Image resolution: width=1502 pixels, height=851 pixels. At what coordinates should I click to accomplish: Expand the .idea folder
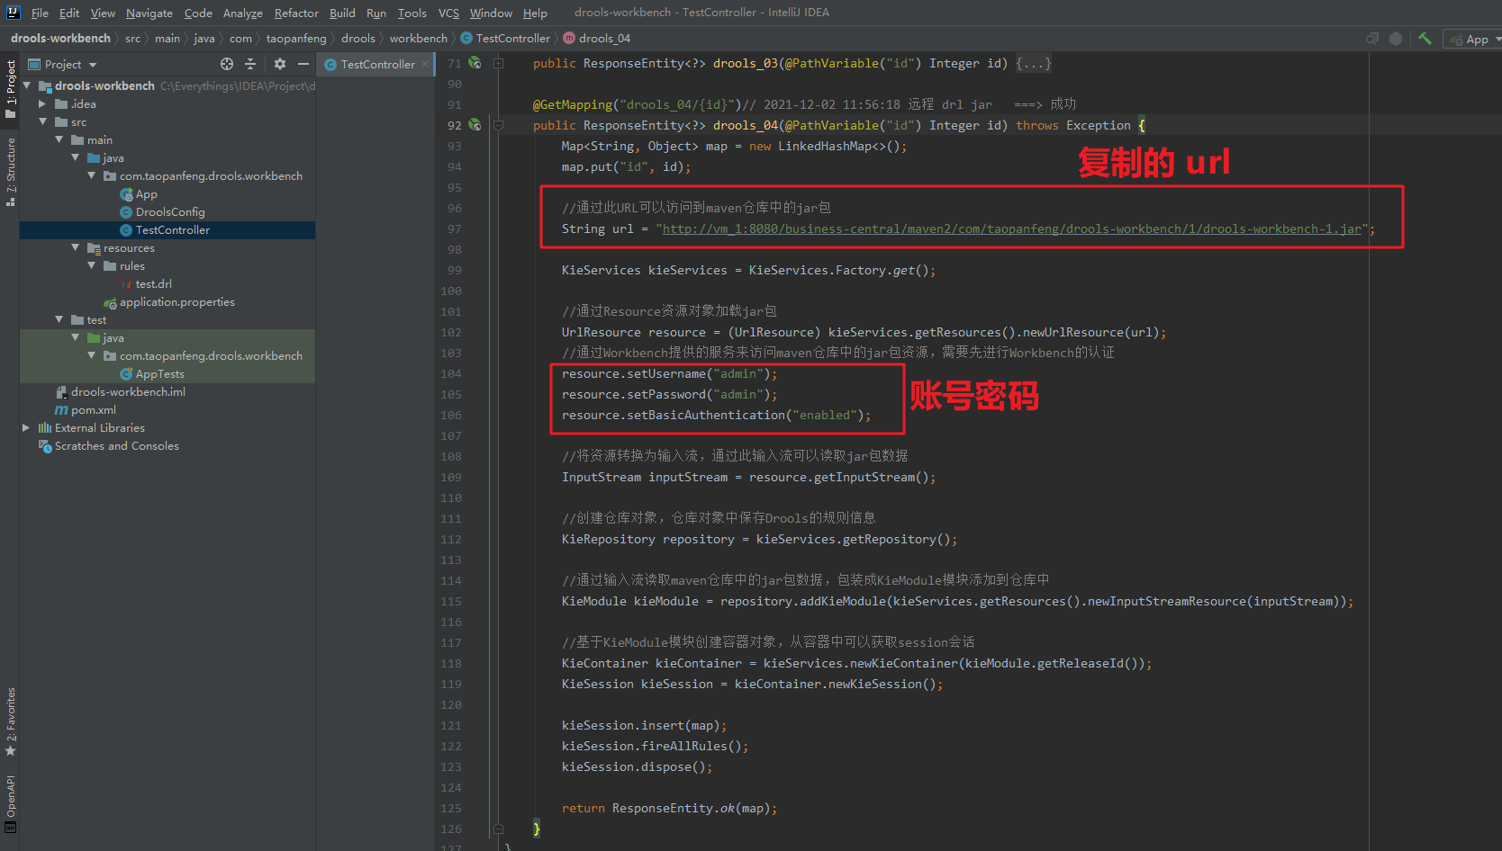42,103
